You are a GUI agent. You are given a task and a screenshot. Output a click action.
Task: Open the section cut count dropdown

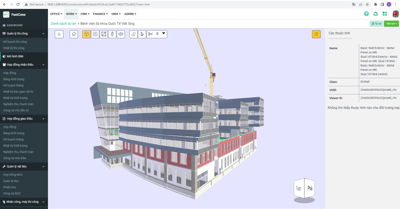[x=163, y=34]
